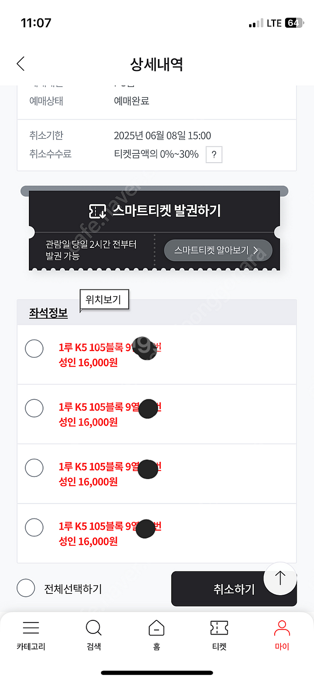Click 위치보기 seat location tooltip
Image resolution: width=314 pixels, height=682 pixels.
click(104, 299)
